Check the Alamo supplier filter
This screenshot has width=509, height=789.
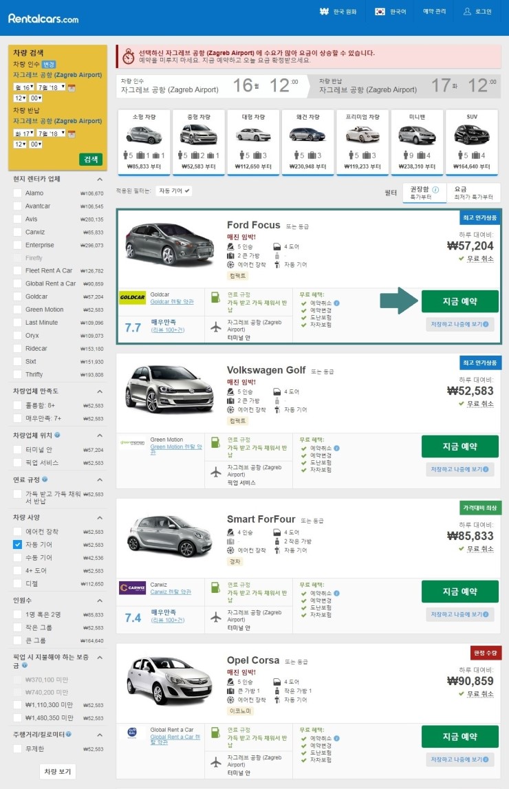(18, 193)
